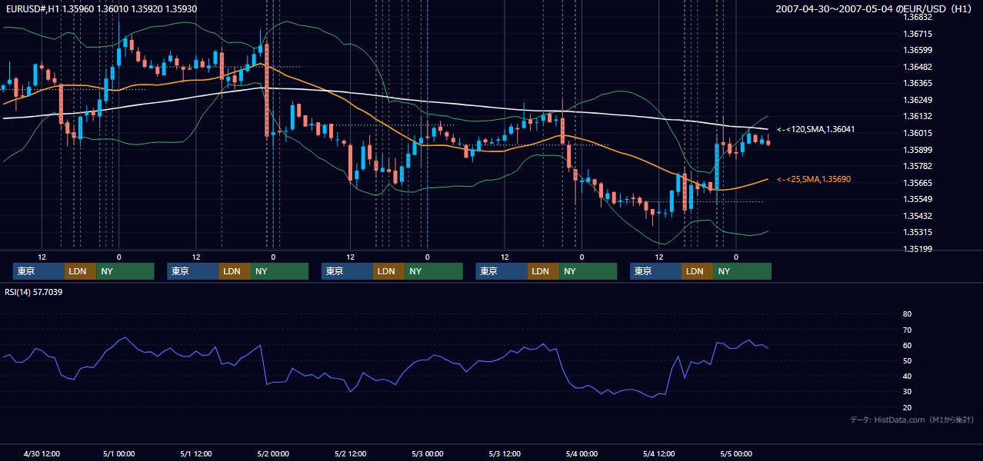
Task: Select the 5/2 12:00 time axis label
Action: pos(351,454)
